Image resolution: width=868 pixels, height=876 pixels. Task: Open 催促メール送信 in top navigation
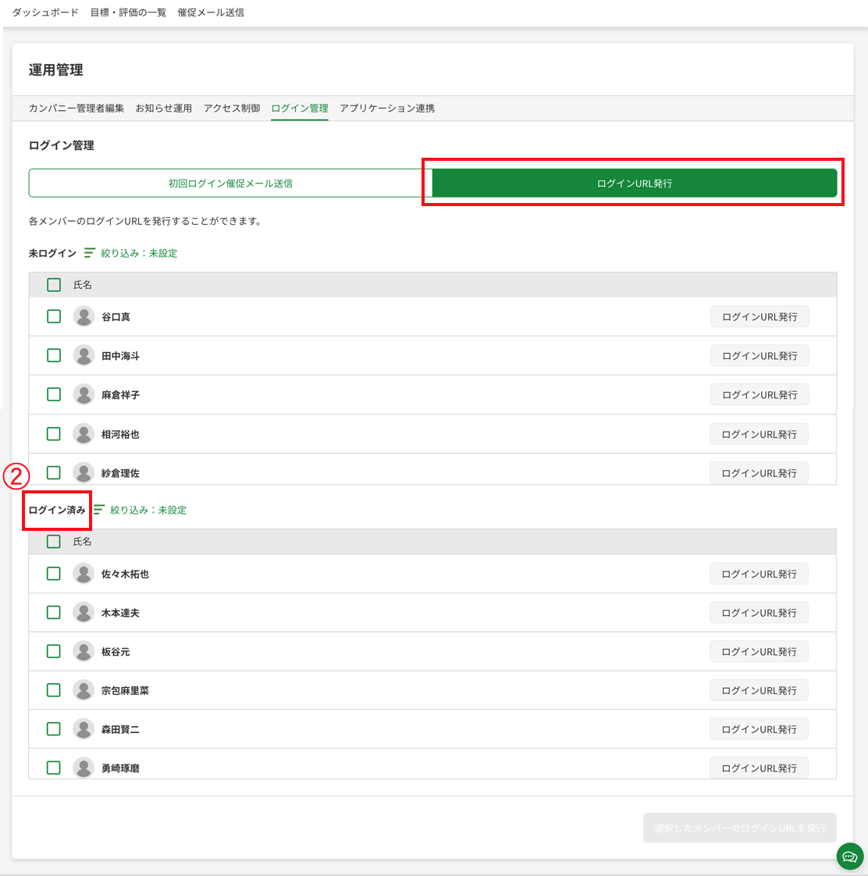click(211, 12)
